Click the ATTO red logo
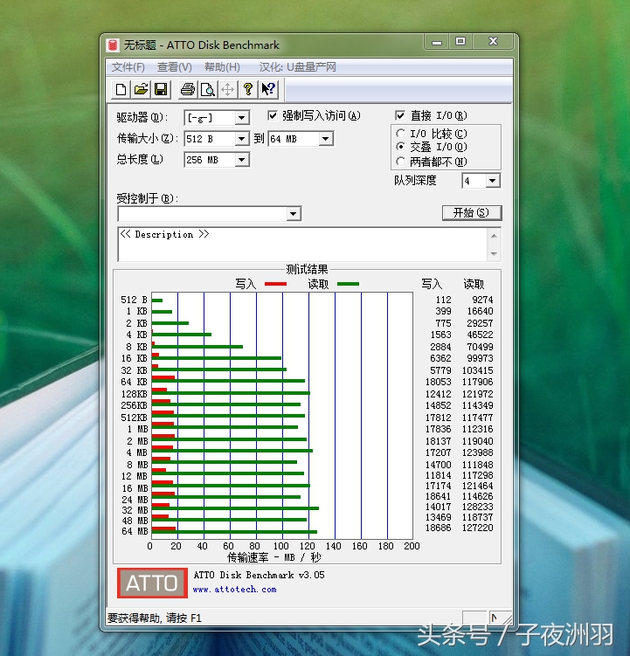 152,583
